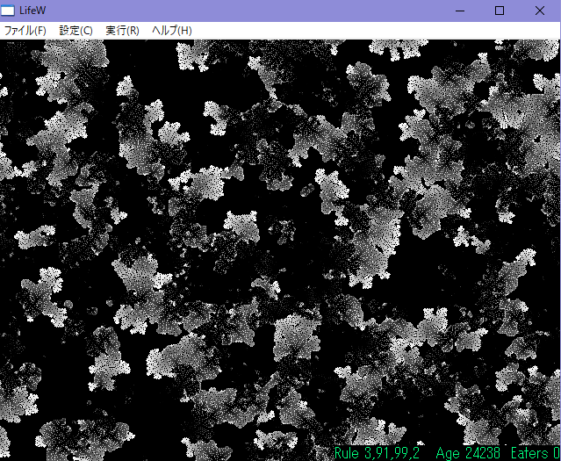Close the LifeW window

pyautogui.click(x=540, y=11)
